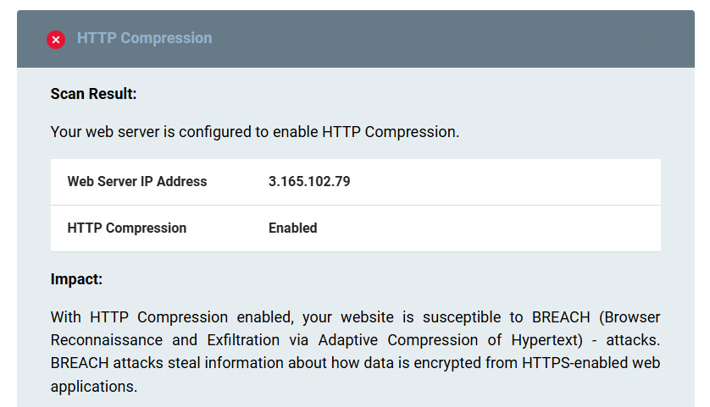Screen dimensions: 710x407
Task: Click the HTTP Compression row label in the table
Action: 127,228
